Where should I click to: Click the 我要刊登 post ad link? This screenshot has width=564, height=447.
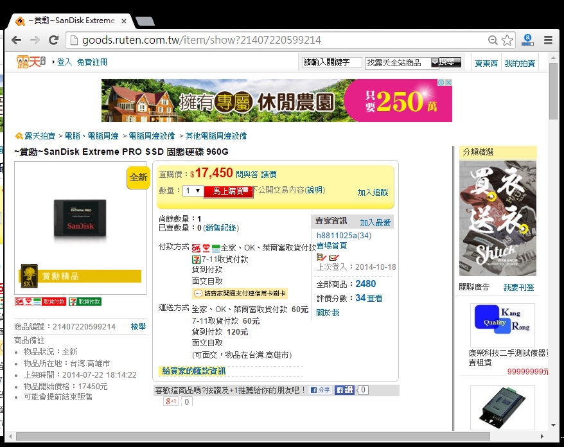pyautogui.click(x=518, y=287)
